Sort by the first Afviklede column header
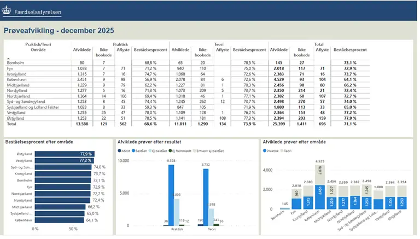This screenshot has width=420, height=239. coord(81,50)
